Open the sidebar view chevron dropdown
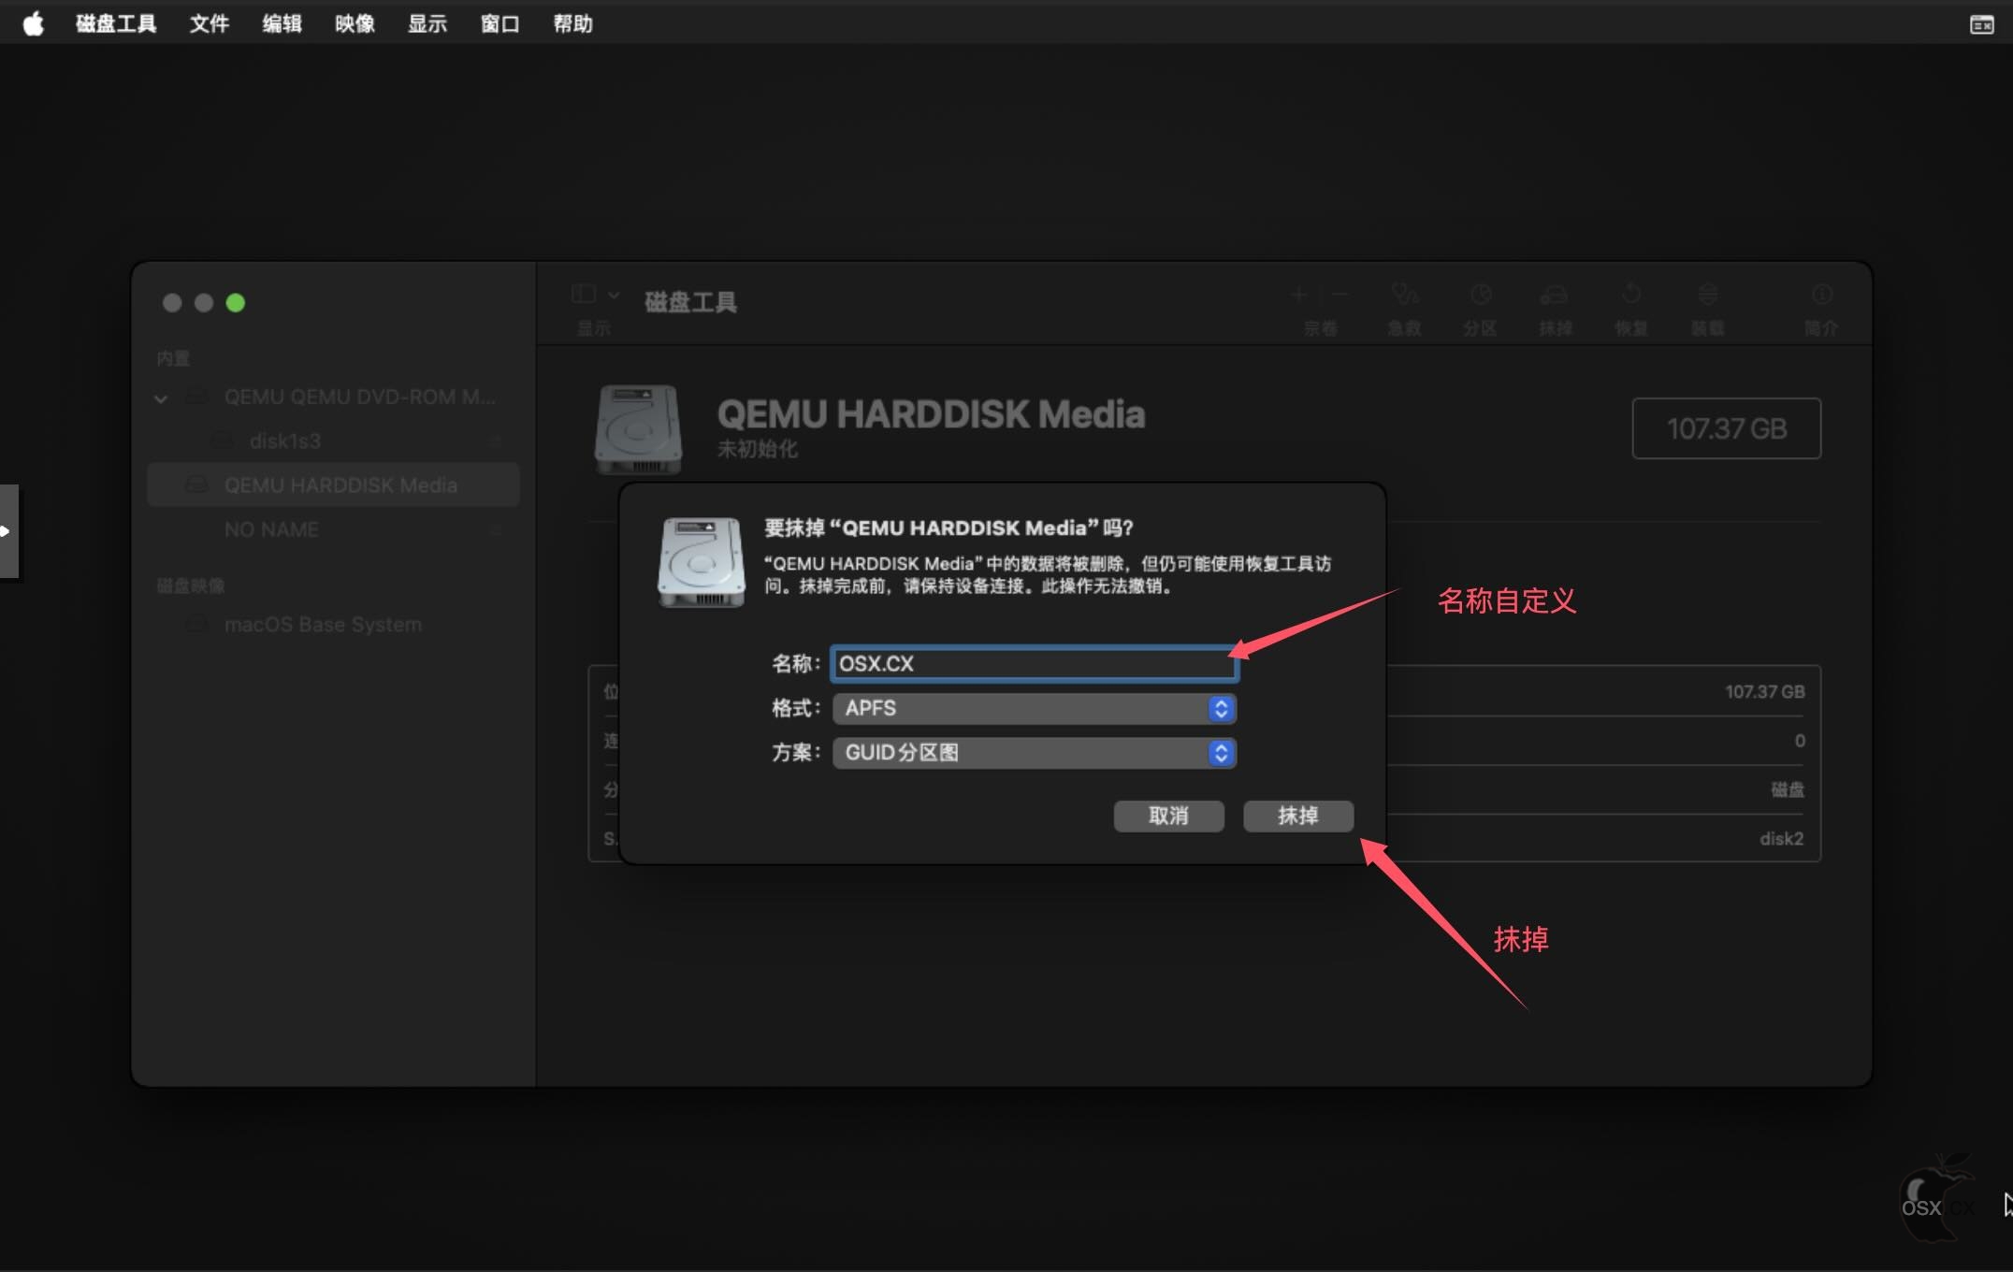 click(x=614, y=295)
